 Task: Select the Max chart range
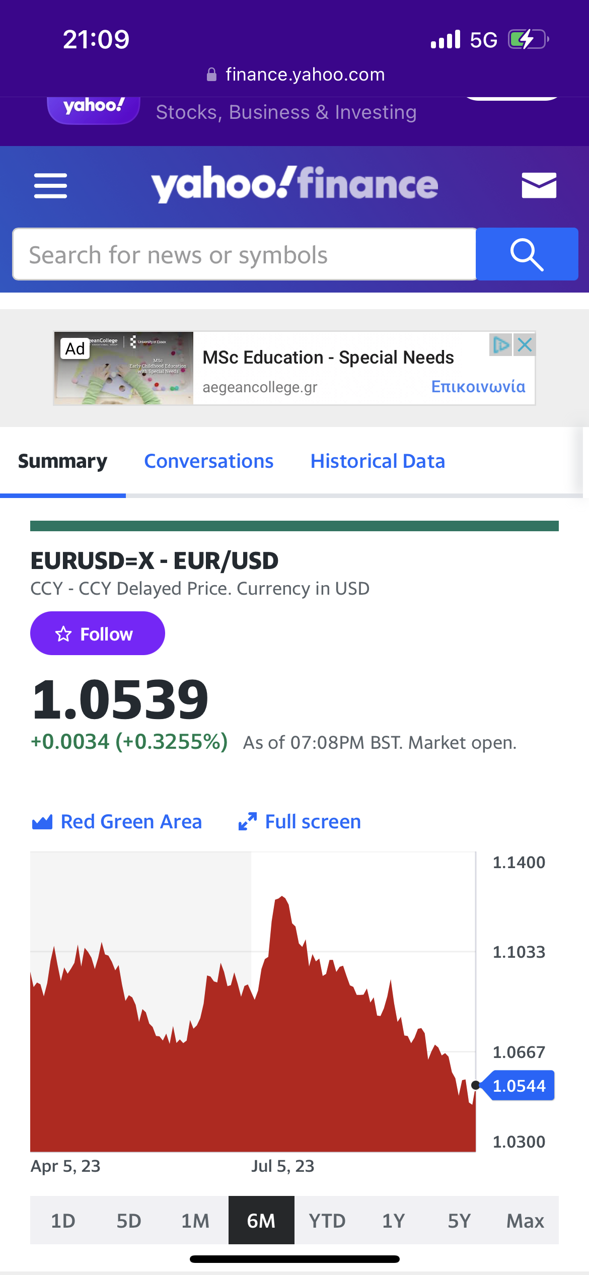point(525,1221)
